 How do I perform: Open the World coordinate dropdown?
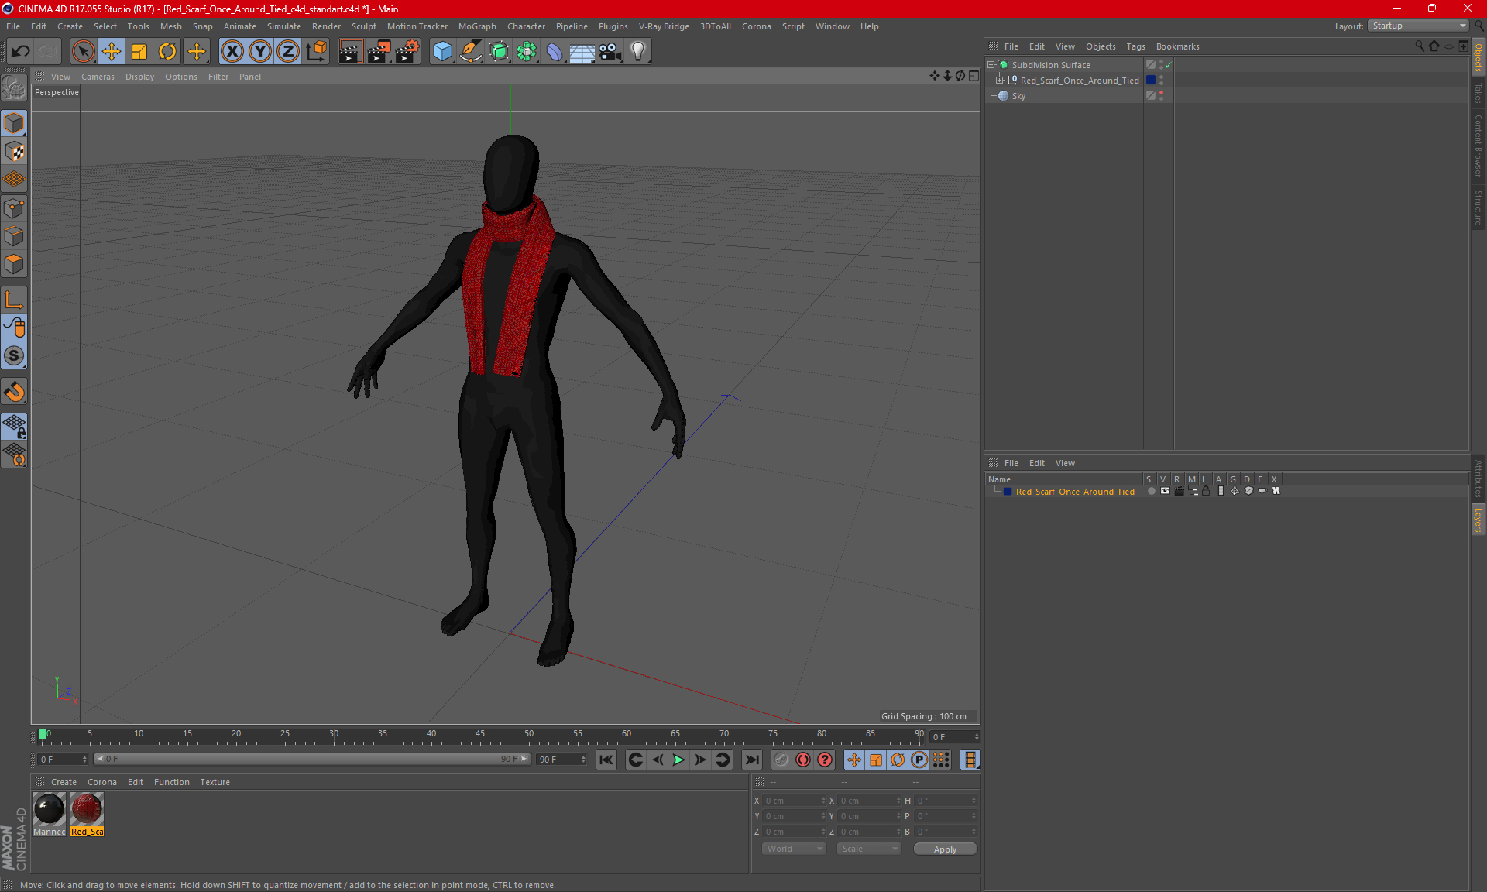tap(794, 849)
